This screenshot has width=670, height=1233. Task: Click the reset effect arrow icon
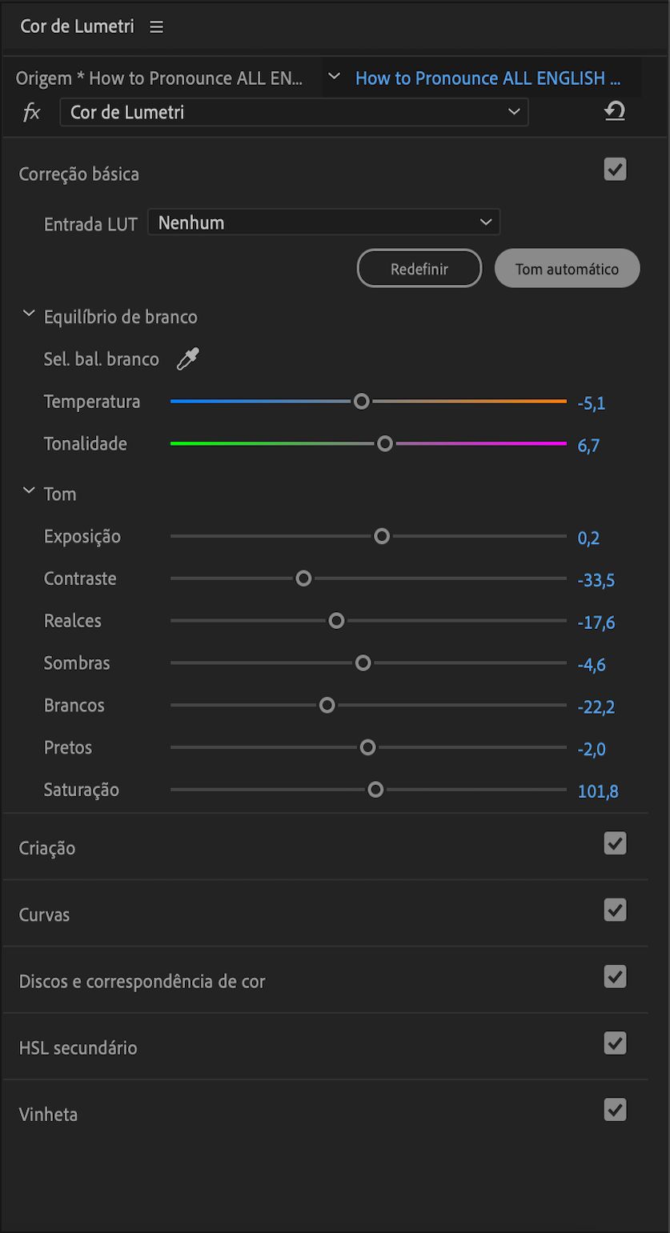pyautogui.click(x=614, y=112)
